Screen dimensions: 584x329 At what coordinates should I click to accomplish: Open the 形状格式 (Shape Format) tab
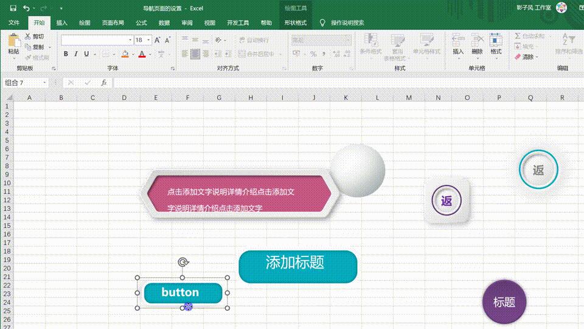coord(296,23)
